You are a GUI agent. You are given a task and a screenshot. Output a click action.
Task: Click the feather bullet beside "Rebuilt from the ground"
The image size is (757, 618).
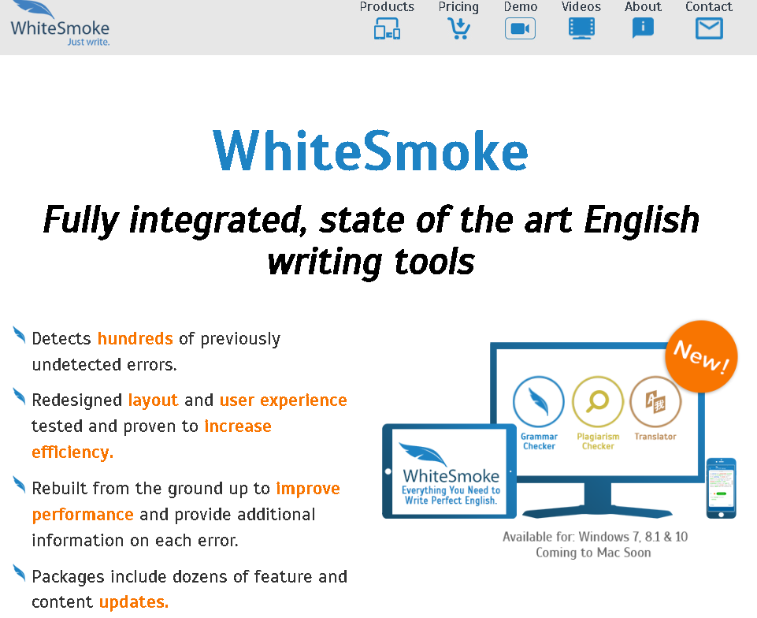[x=19, y=485]
